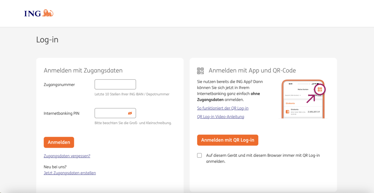Click the purple arrow in phone illustration
The height and width of the screenshot is (193, 374).
coord(311,99)
